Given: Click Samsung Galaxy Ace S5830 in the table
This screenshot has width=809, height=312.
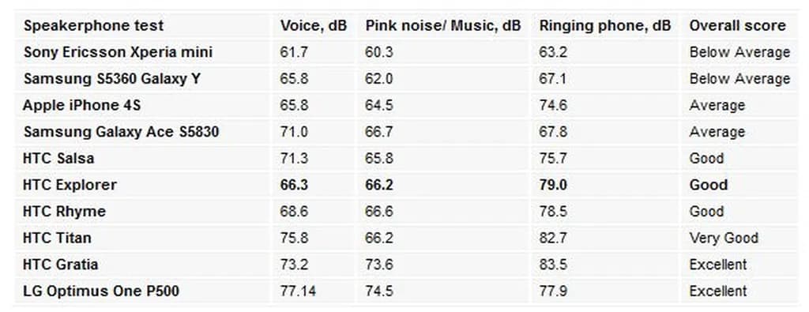Looking at the screenshot, I should pos(121,132).
